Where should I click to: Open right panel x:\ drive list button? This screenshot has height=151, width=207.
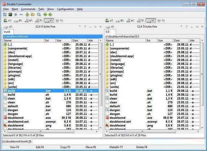110,27
